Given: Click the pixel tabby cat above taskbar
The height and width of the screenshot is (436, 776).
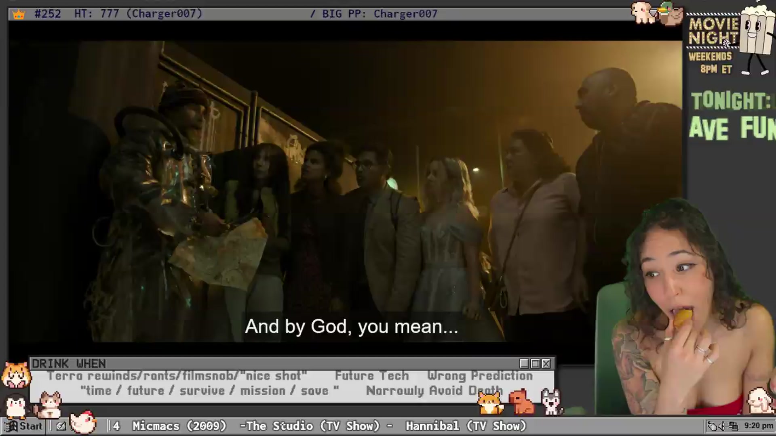Looking at the screenshot, I should pos(48,405).
